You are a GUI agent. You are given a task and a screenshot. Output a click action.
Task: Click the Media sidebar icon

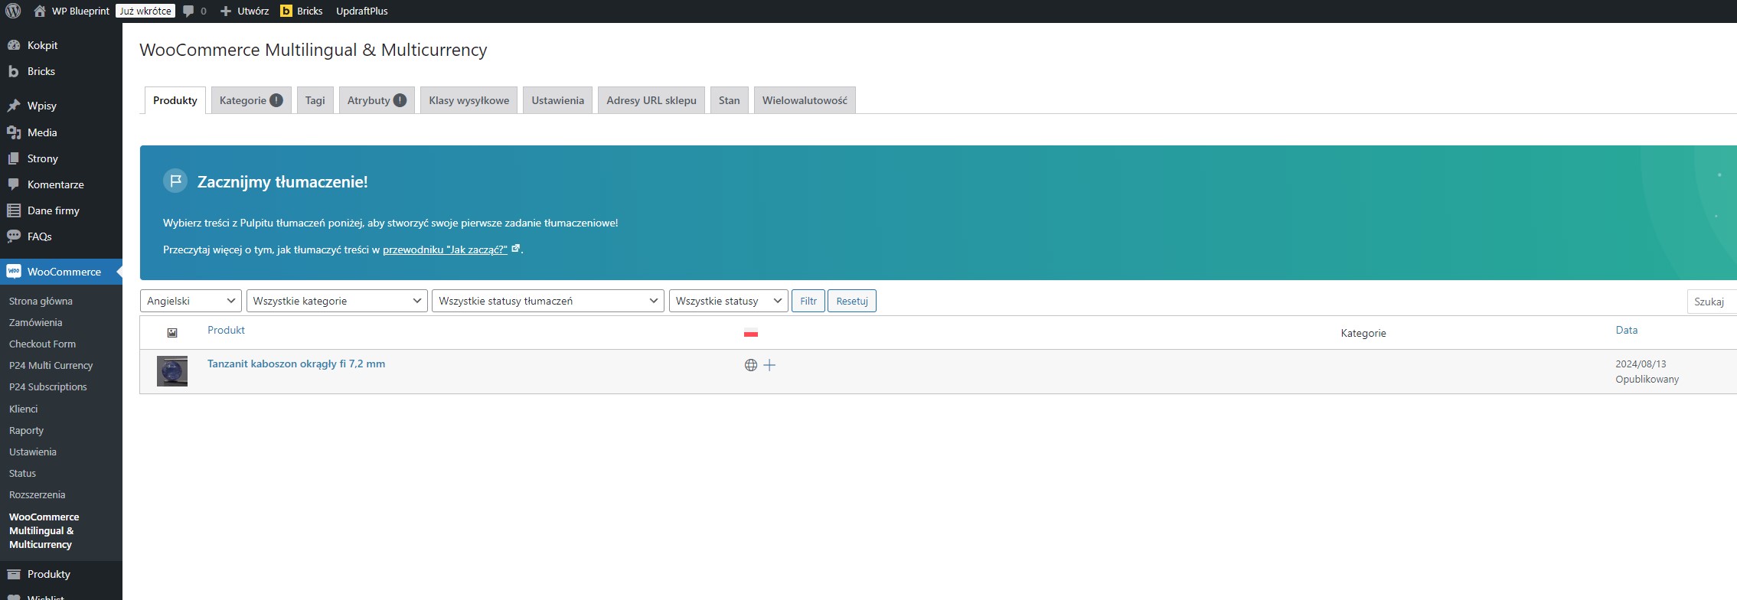click(14, 132)
